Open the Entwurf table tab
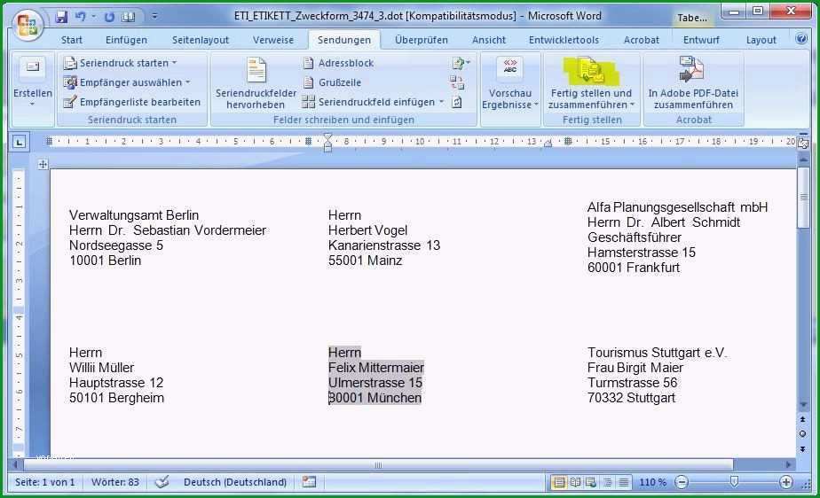The width and height of the screenshot is (820, 498). 701,40
